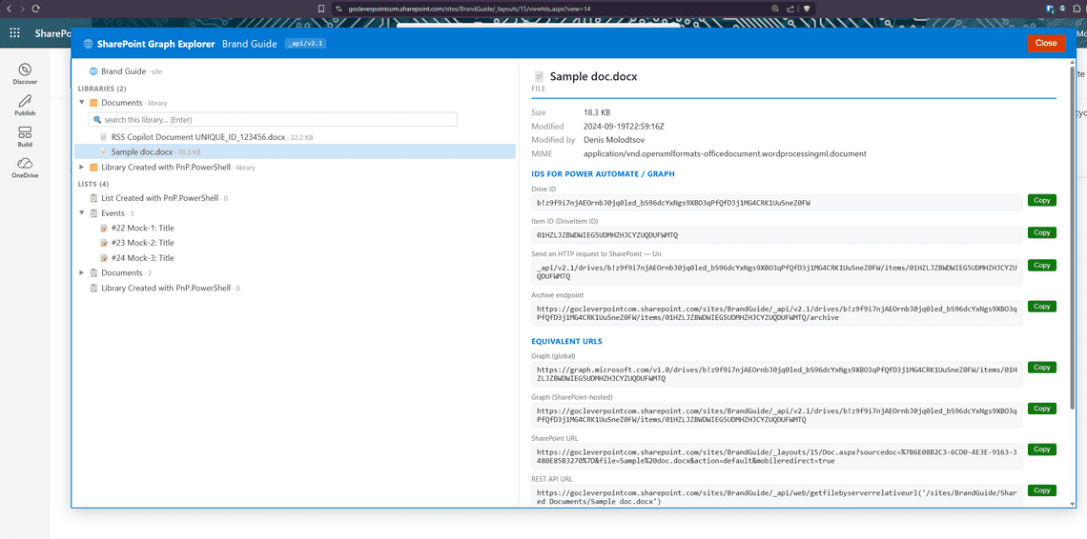Click the document icon beside Sample doc.docx heading
Screen dimensions: 1087x539
pos(538,77)
